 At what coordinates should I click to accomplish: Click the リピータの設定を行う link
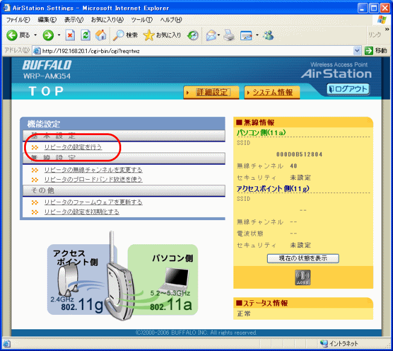[73, 147]
